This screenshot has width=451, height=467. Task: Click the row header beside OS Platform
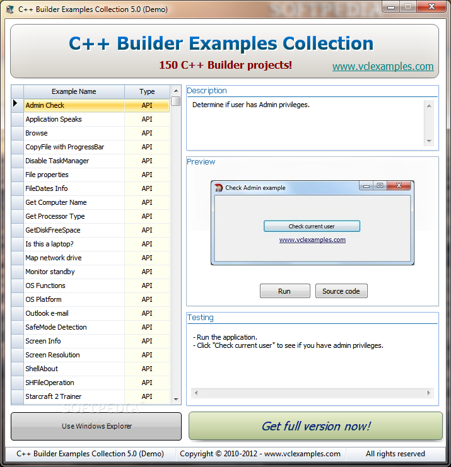point(17,299)
